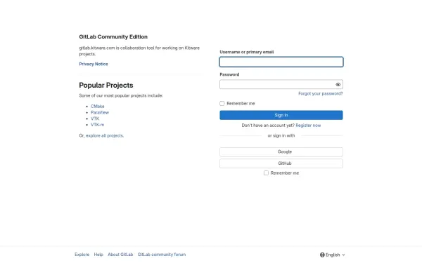Click the GitLab Community Edition heading
The height and width of the screenshot is (263, 422).
point(113,36)
